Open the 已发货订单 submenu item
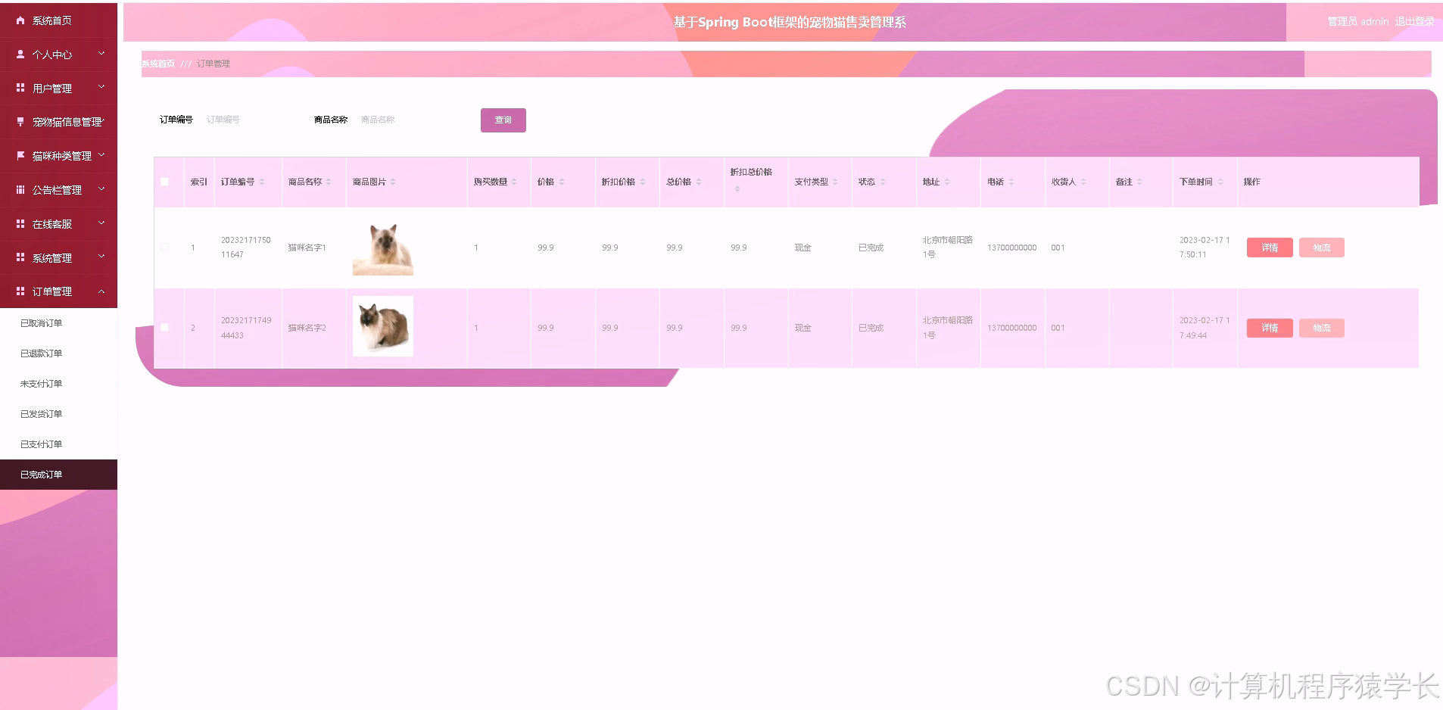1443x710 pixels. pos(58,414)
